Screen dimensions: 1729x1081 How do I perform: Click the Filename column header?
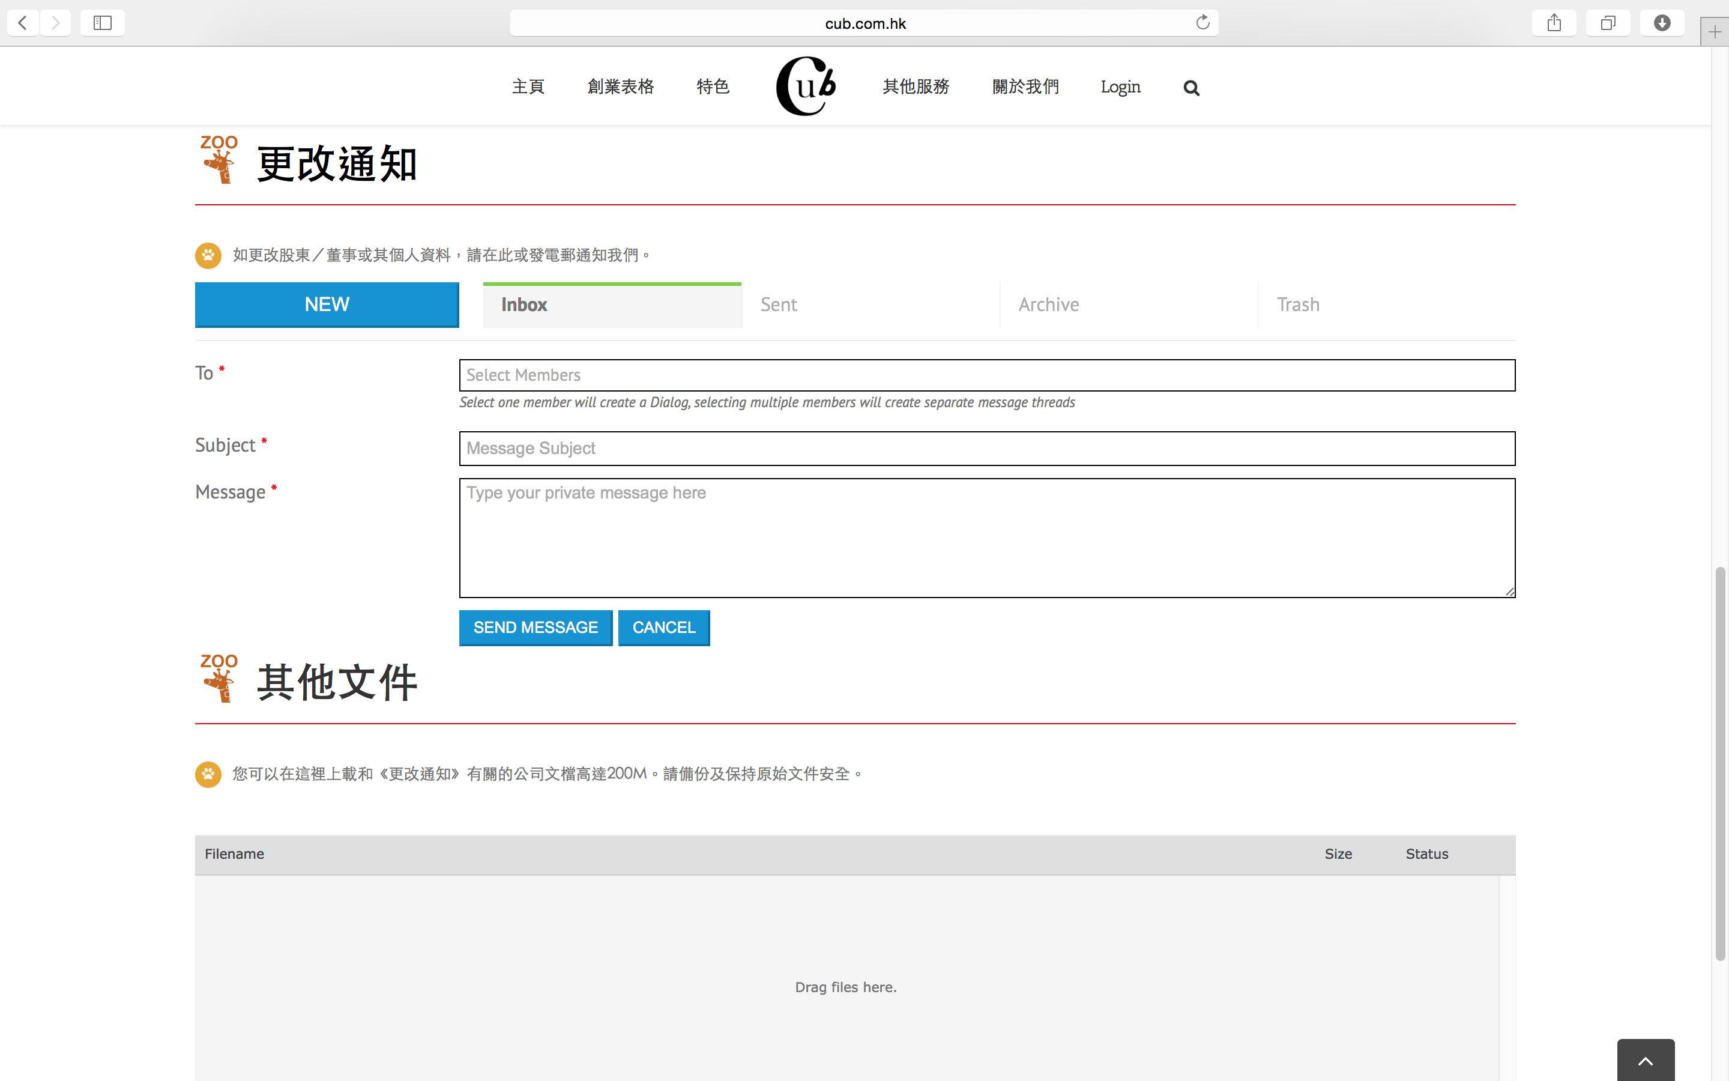point(234,853)
